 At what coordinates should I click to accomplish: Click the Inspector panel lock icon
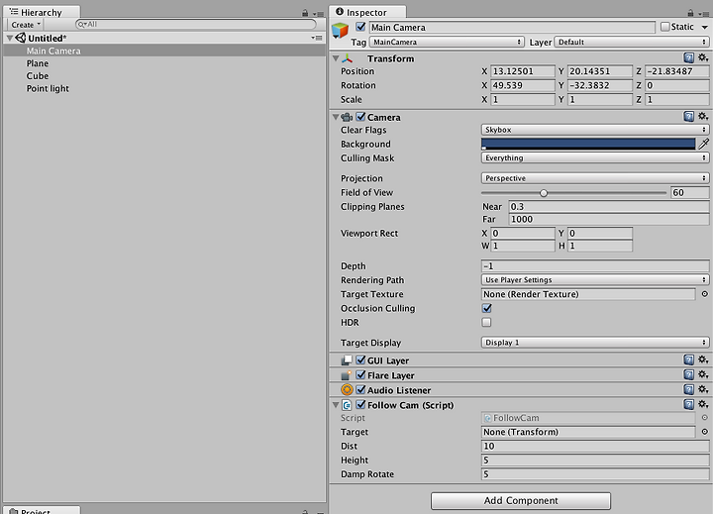[x=691, y=13]
